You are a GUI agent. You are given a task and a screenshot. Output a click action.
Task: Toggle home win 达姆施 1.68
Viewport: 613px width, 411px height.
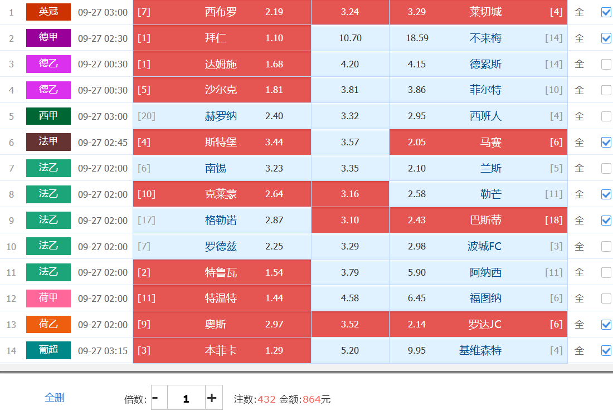tap(222, 64)
